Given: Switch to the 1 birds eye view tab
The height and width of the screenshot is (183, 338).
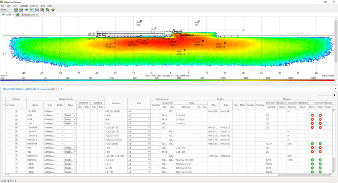Looking at the screenshot, I should (x=28, y=15).
